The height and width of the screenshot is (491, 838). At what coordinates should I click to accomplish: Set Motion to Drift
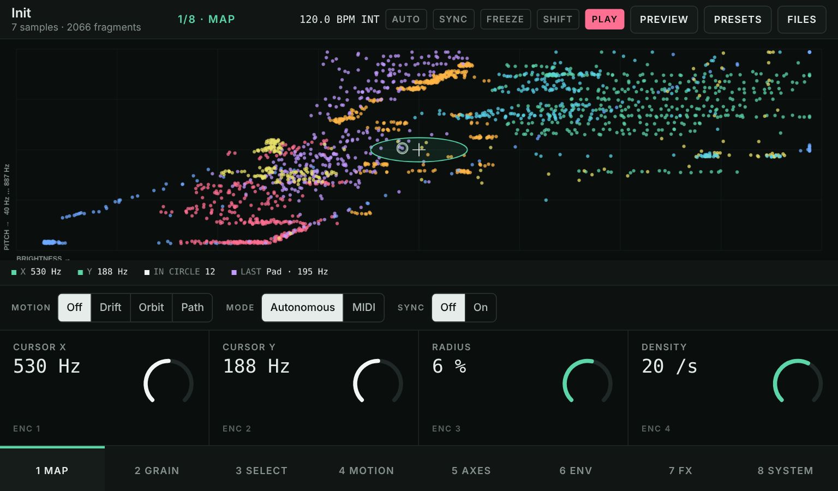(111, 308)
